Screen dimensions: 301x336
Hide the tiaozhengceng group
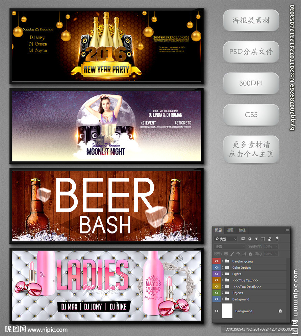pyautogui.click(x=217, y=261)
